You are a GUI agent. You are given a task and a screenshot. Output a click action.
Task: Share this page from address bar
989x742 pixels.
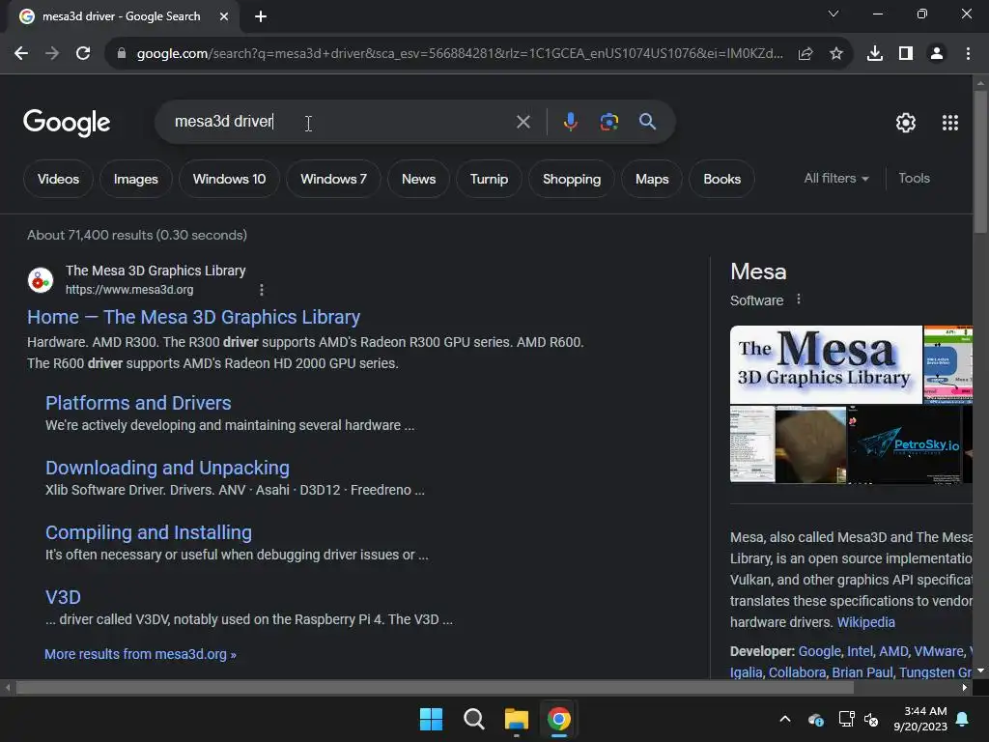click(x=805, y=54)
